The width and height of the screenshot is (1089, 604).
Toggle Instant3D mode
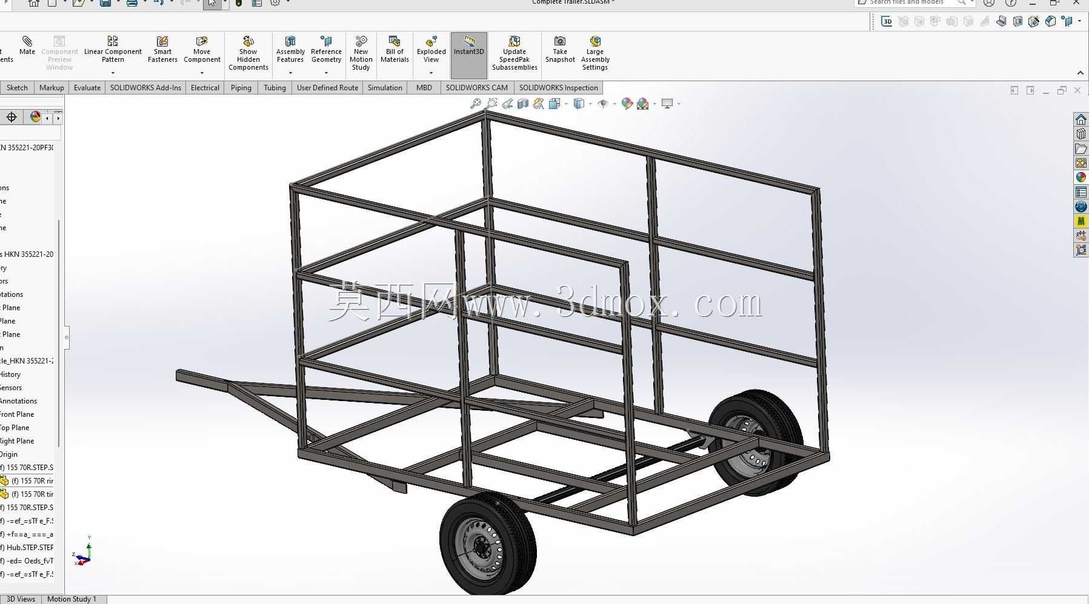click(x=469, y=55)
